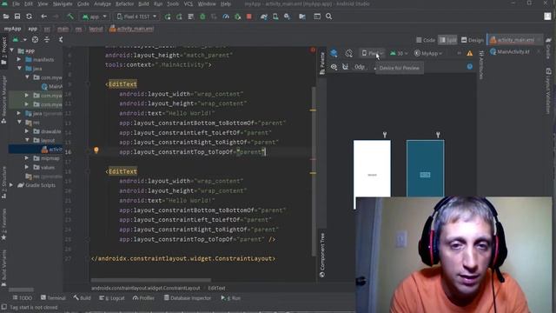Click the Open folder toolbar icon
556x313 pixels.
click(x=6, y=17)
